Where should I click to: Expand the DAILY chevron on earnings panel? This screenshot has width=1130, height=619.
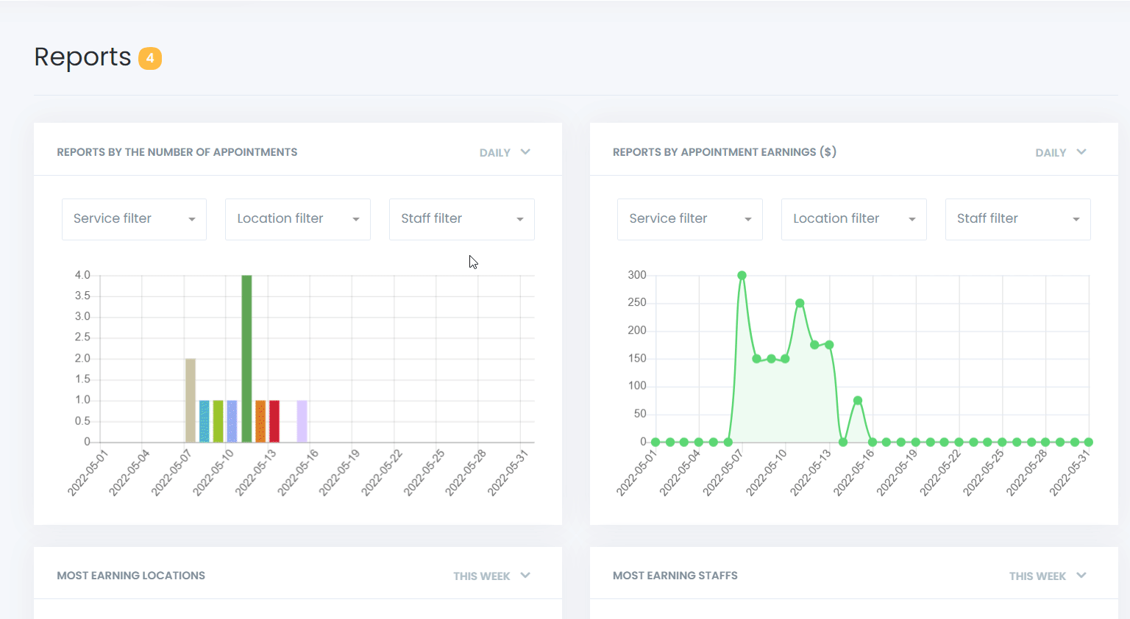coord(1081,152)
